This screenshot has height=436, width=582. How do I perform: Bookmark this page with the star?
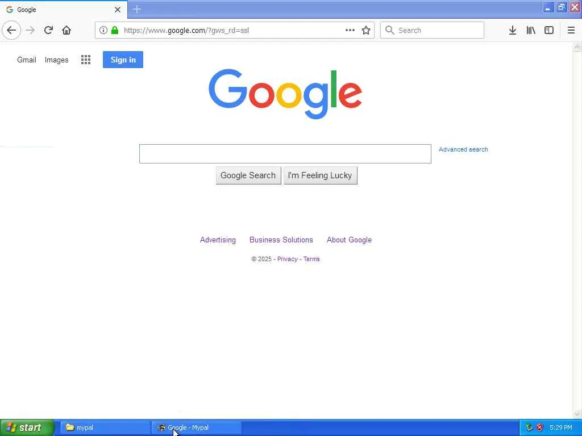pos(366,30)
